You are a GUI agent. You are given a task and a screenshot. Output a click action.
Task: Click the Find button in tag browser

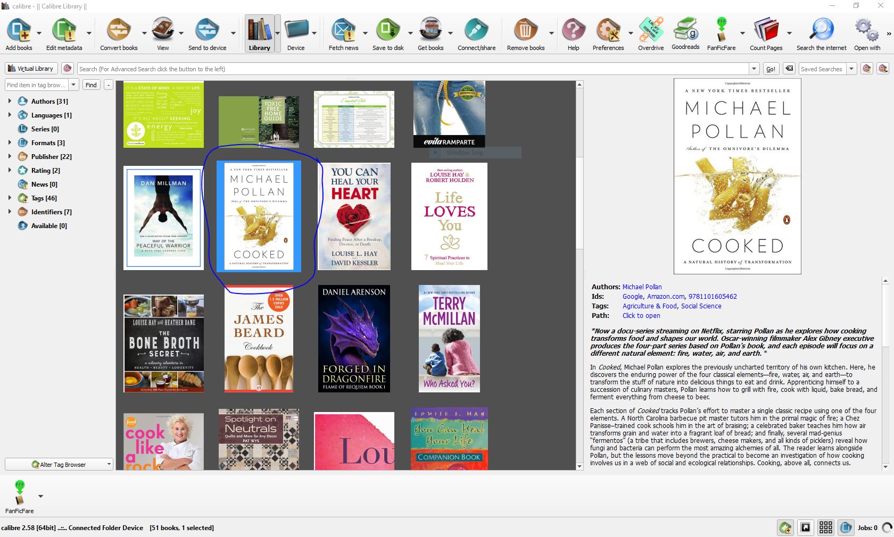tap(91, 85)
